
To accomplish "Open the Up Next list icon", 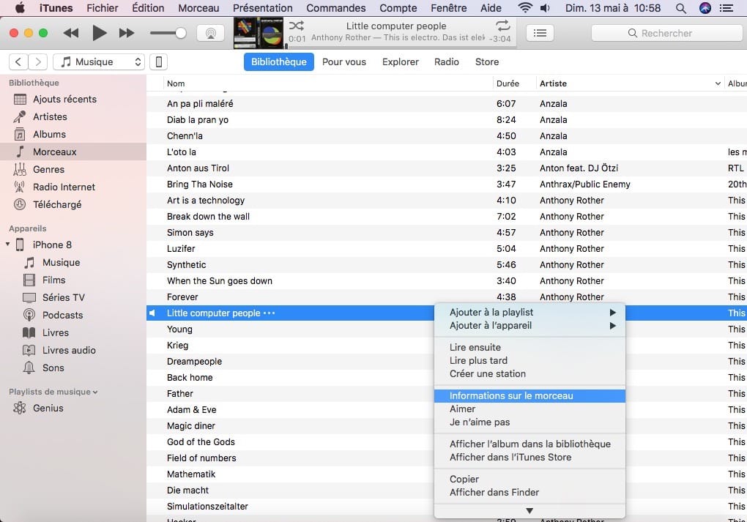I will pos(540,34).
